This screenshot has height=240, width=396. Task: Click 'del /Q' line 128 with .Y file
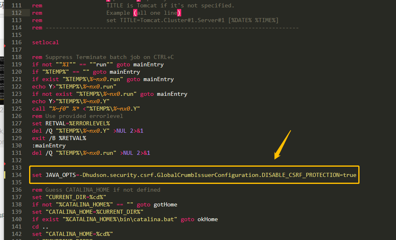(88, 131)
